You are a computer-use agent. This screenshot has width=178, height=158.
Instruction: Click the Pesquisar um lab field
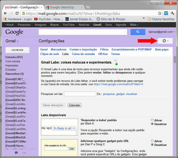click(x=80, y=94)
